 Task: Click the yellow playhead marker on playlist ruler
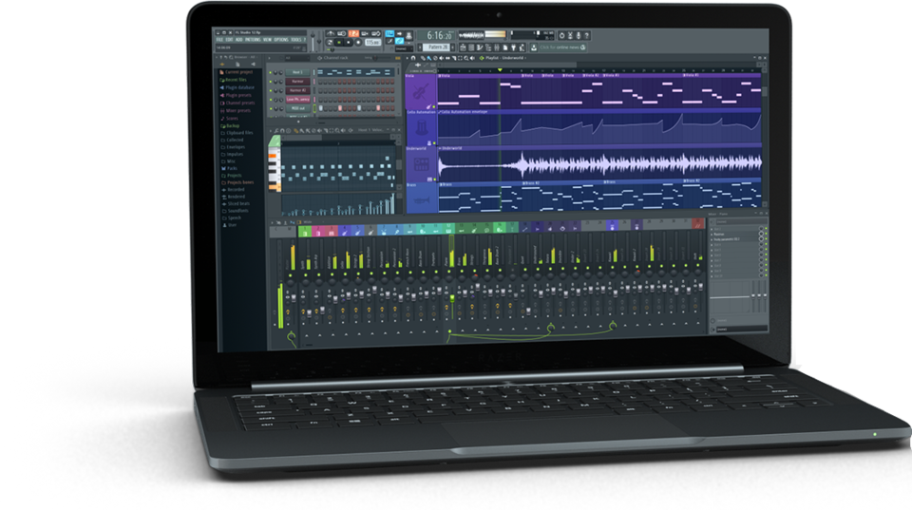pos(500,69)
